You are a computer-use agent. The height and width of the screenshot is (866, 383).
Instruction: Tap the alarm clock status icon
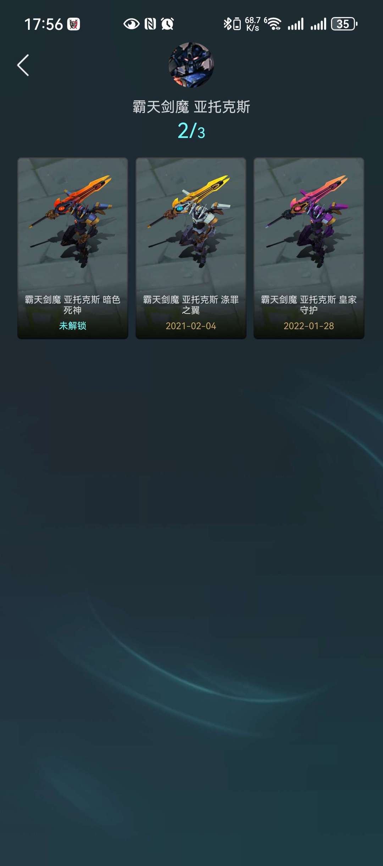tap(167, 24)
